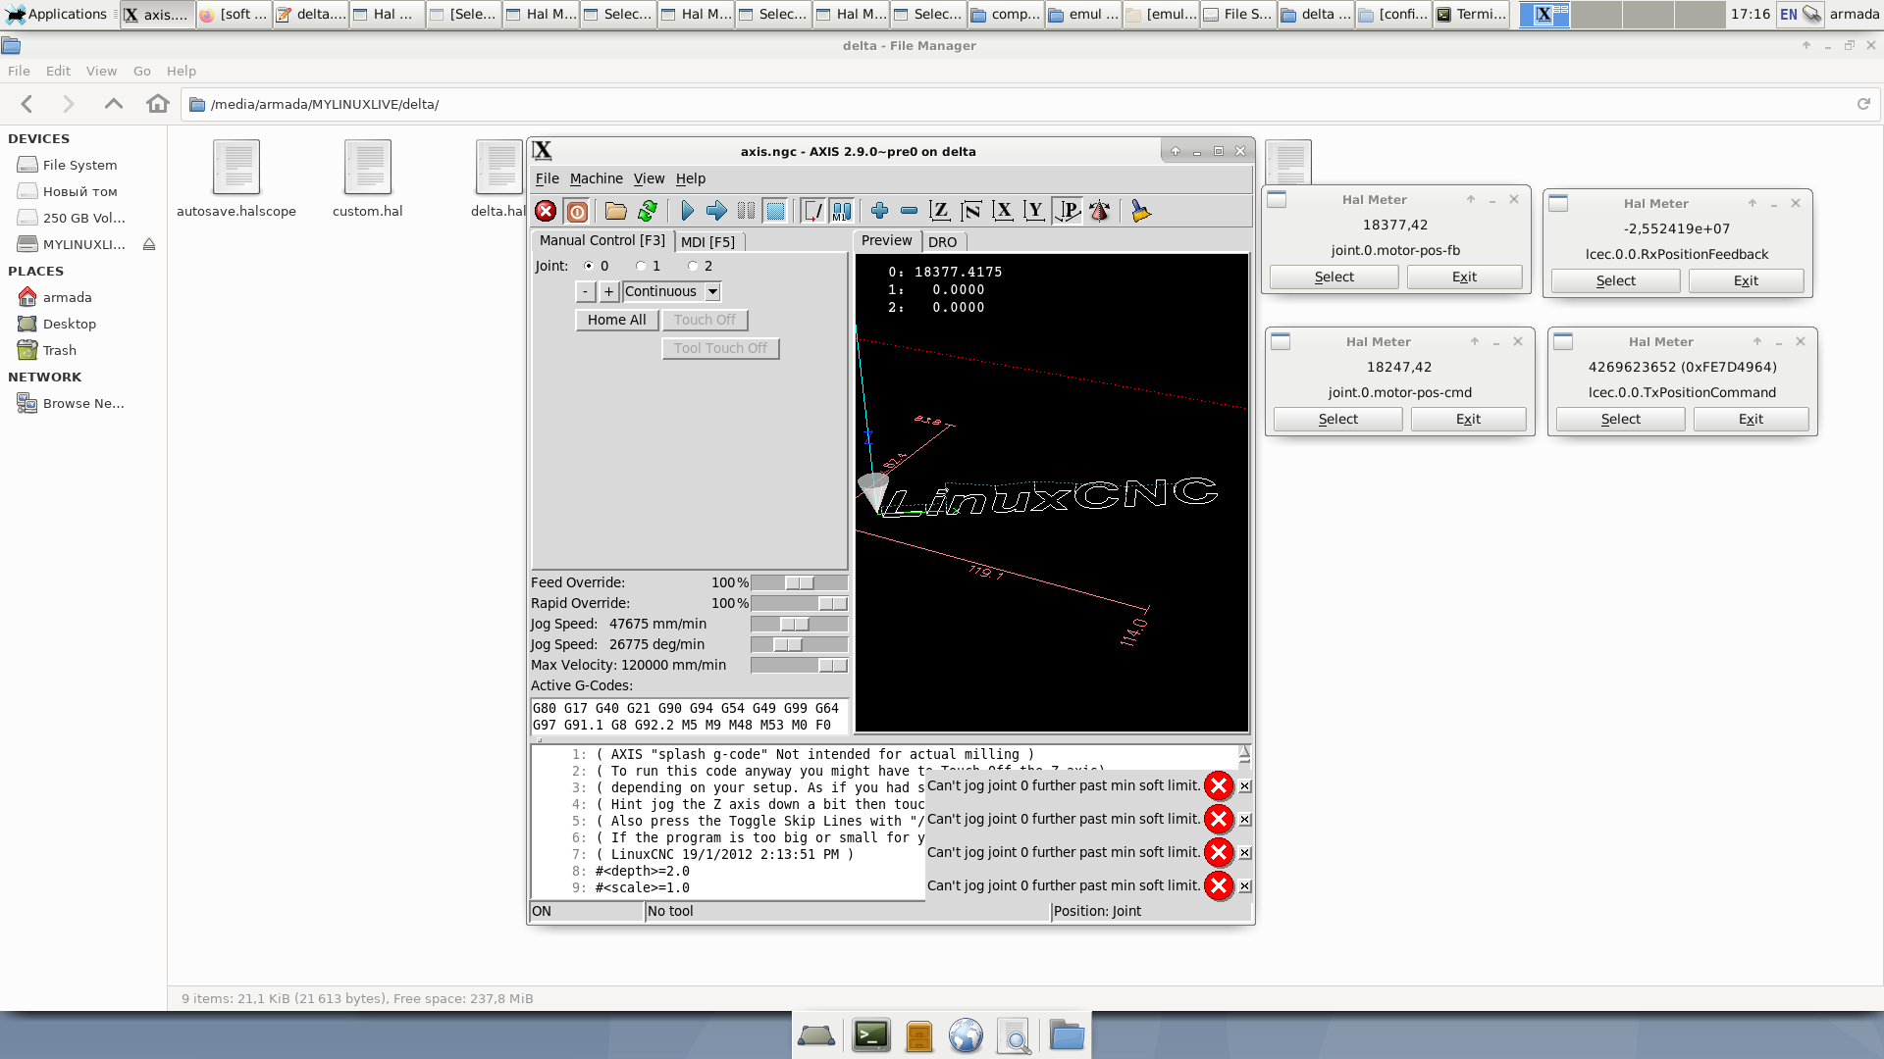Image resolution: width=1884 pixels, height=1059 pixels.
Task: Click Select in lcec.0.0.TxPositionCommand Hal Meter
Action: tap(1620, 420)
